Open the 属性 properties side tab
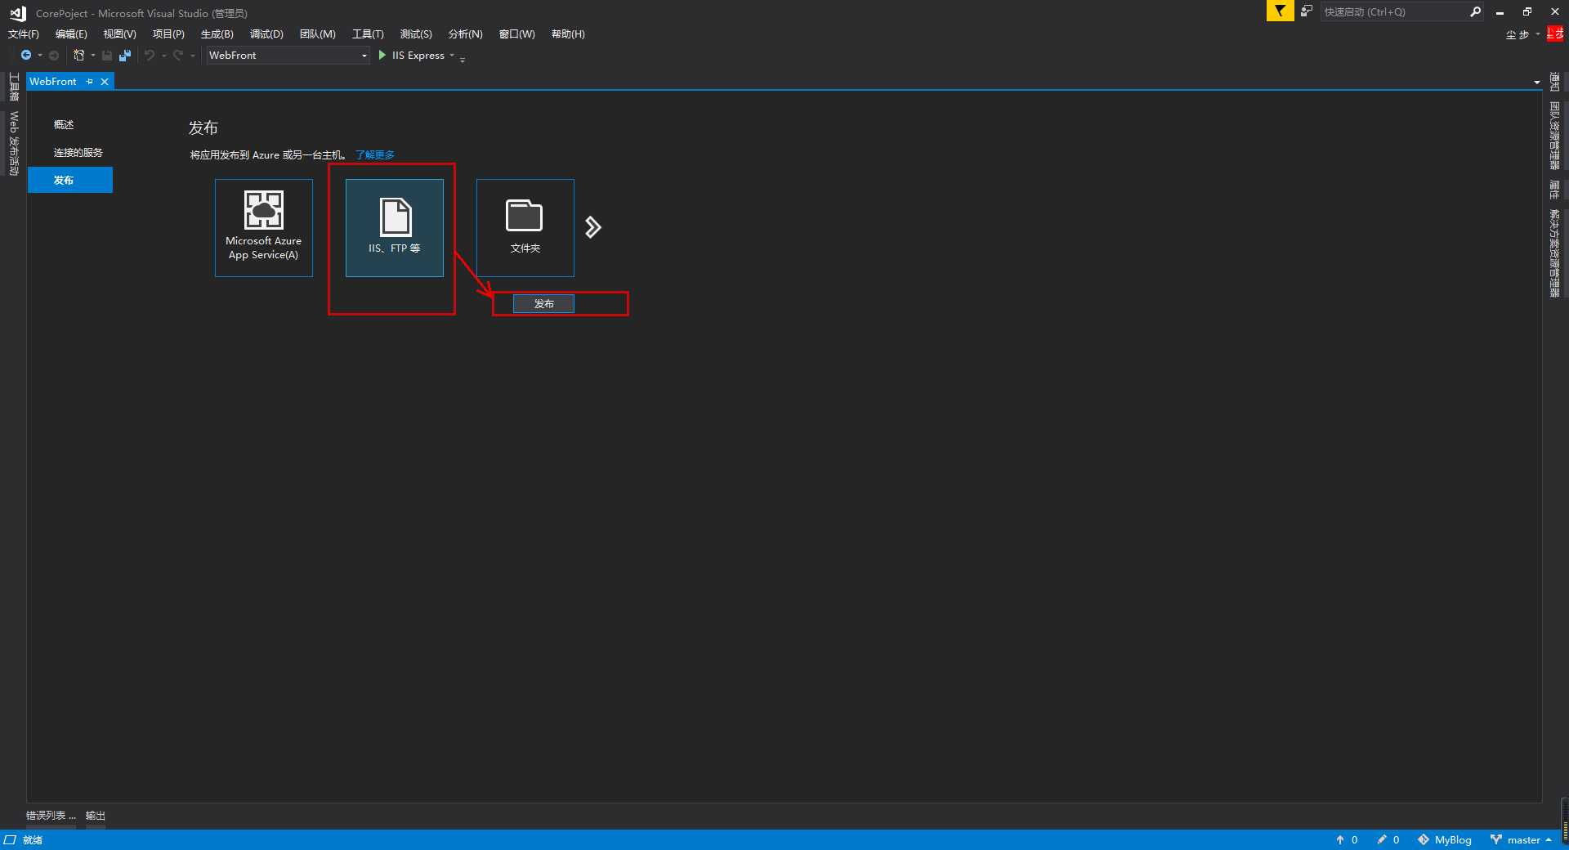This screenshot has width=1569, height=850. click(x=1554, y=190)
